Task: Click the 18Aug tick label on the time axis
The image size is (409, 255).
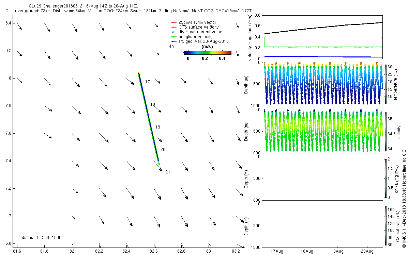Action: (307, 252)
